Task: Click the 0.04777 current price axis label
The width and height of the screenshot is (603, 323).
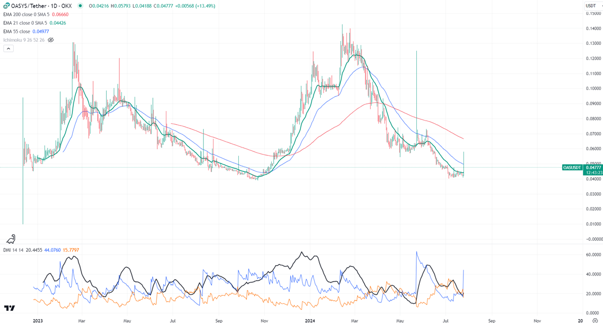Action: click(x=592, y=168)
